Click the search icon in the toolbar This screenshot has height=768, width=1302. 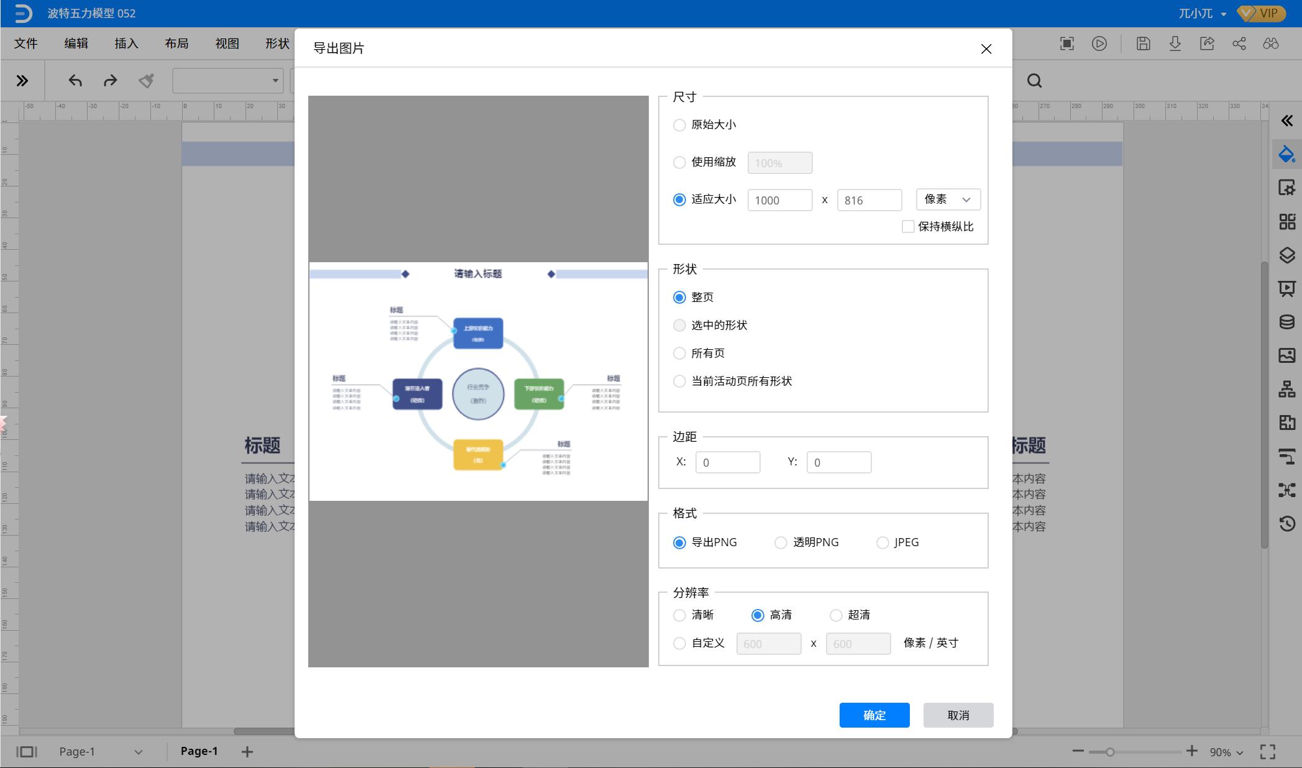(1034, 81)
